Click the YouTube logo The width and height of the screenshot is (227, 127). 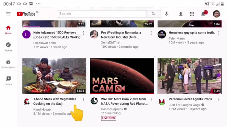(x=26, y=14)
